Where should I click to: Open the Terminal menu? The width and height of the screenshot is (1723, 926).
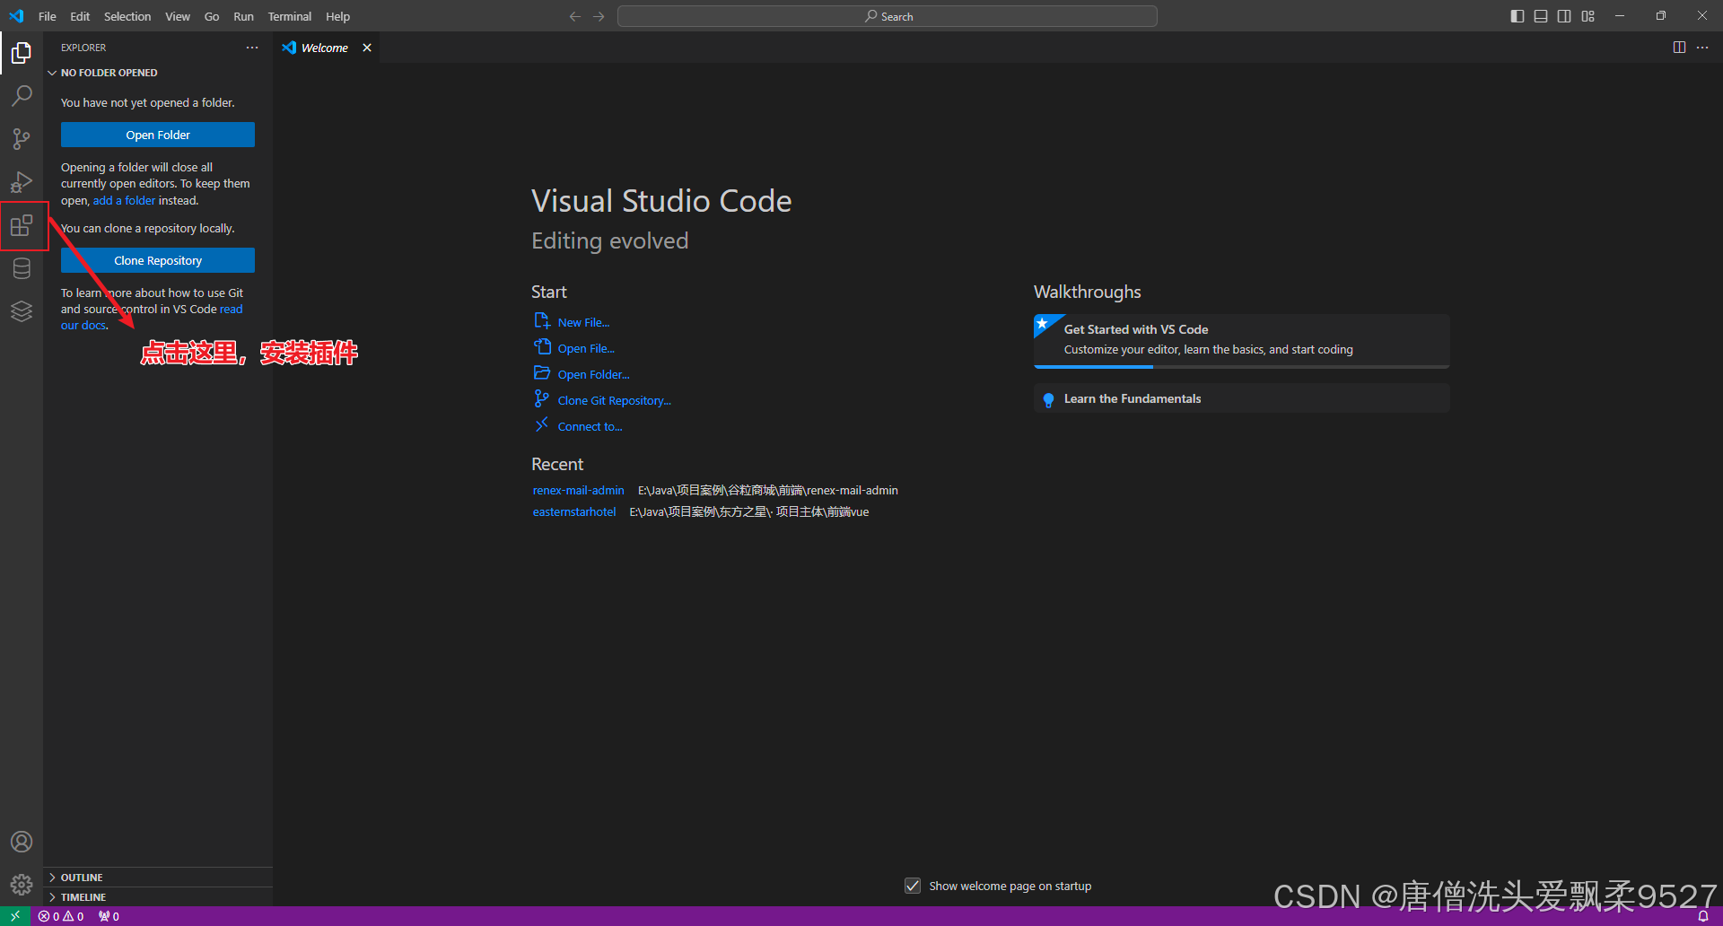[x=290, y=16]
